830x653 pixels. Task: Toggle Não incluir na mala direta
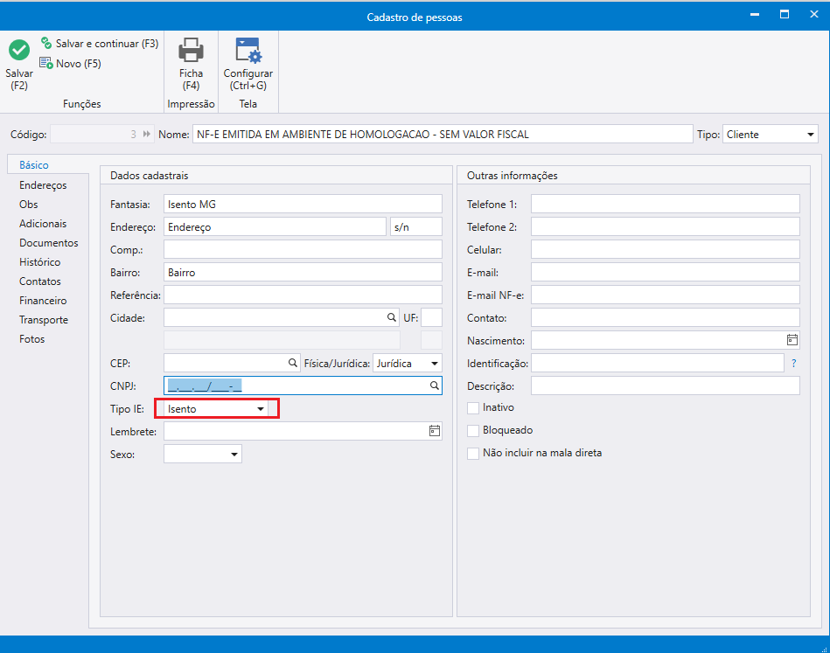tap(473, 454)
